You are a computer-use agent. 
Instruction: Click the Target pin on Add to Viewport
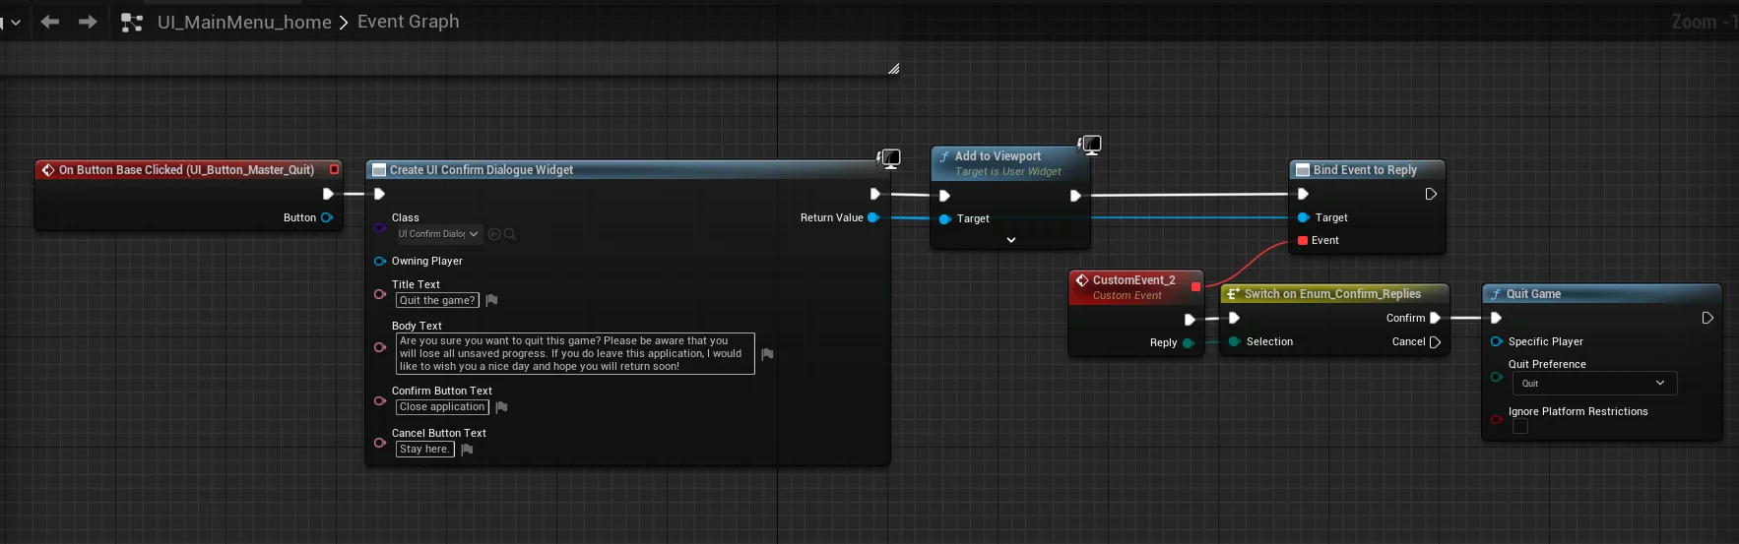point(945,218)
